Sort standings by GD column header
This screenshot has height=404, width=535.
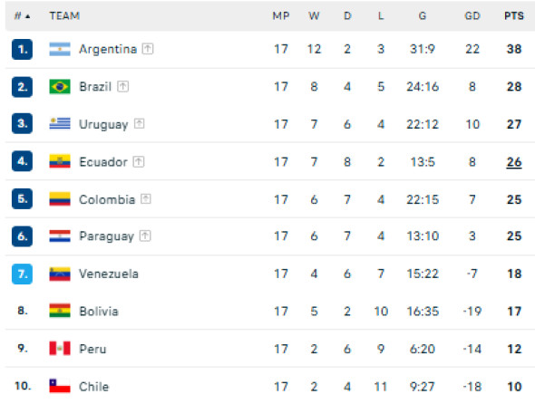coord(472,16)
